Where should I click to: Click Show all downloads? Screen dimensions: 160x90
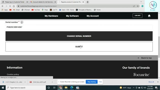tap(151, 82)
